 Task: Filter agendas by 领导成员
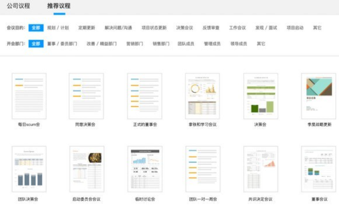pyautogui.click(x=239, y=43)
